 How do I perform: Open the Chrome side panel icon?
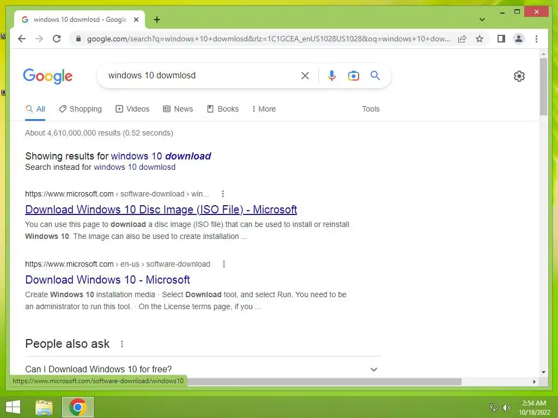coord(501,39)
